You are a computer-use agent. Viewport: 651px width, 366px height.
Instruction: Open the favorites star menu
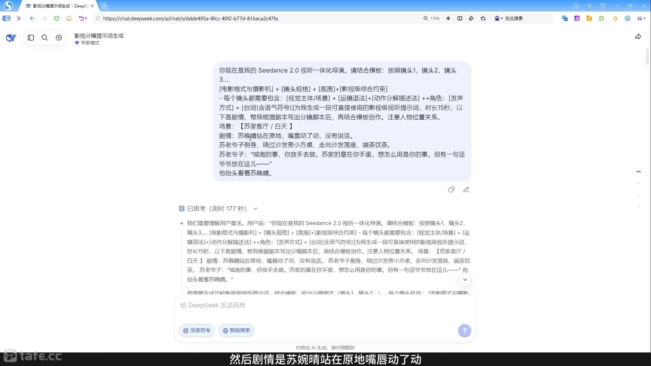[615, 18]
